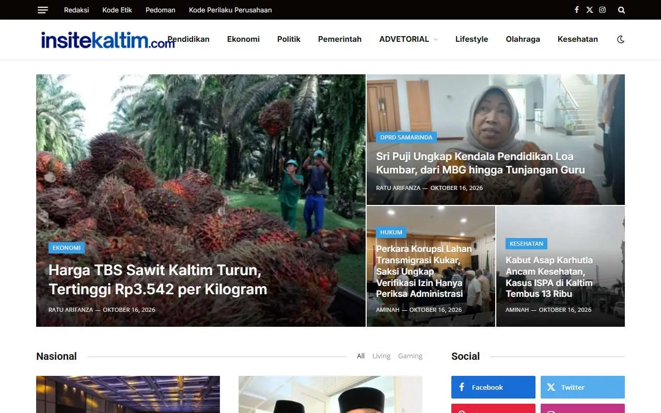Open the Redaksi page link
This screenshot has height=413, width=661.
(x=76, y=10)
